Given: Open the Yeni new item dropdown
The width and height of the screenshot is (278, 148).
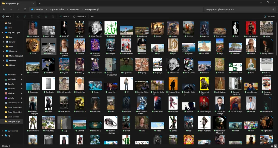Looking at the screenshot, I should coord(7,17).
